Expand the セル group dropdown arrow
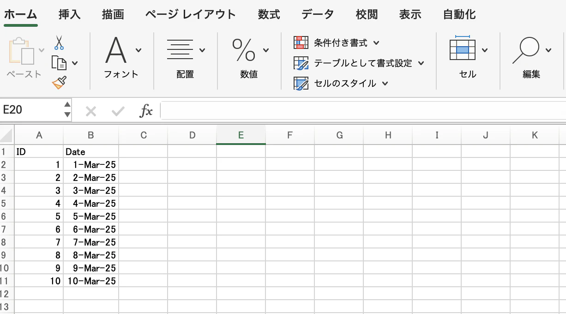566x314 pixels. [x=485, y=50]
